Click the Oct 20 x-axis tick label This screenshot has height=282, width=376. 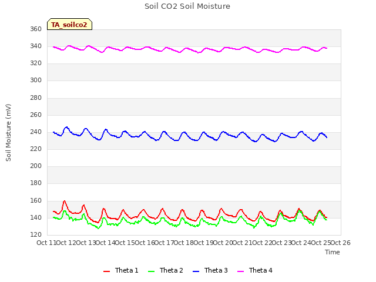coord(223,243)
